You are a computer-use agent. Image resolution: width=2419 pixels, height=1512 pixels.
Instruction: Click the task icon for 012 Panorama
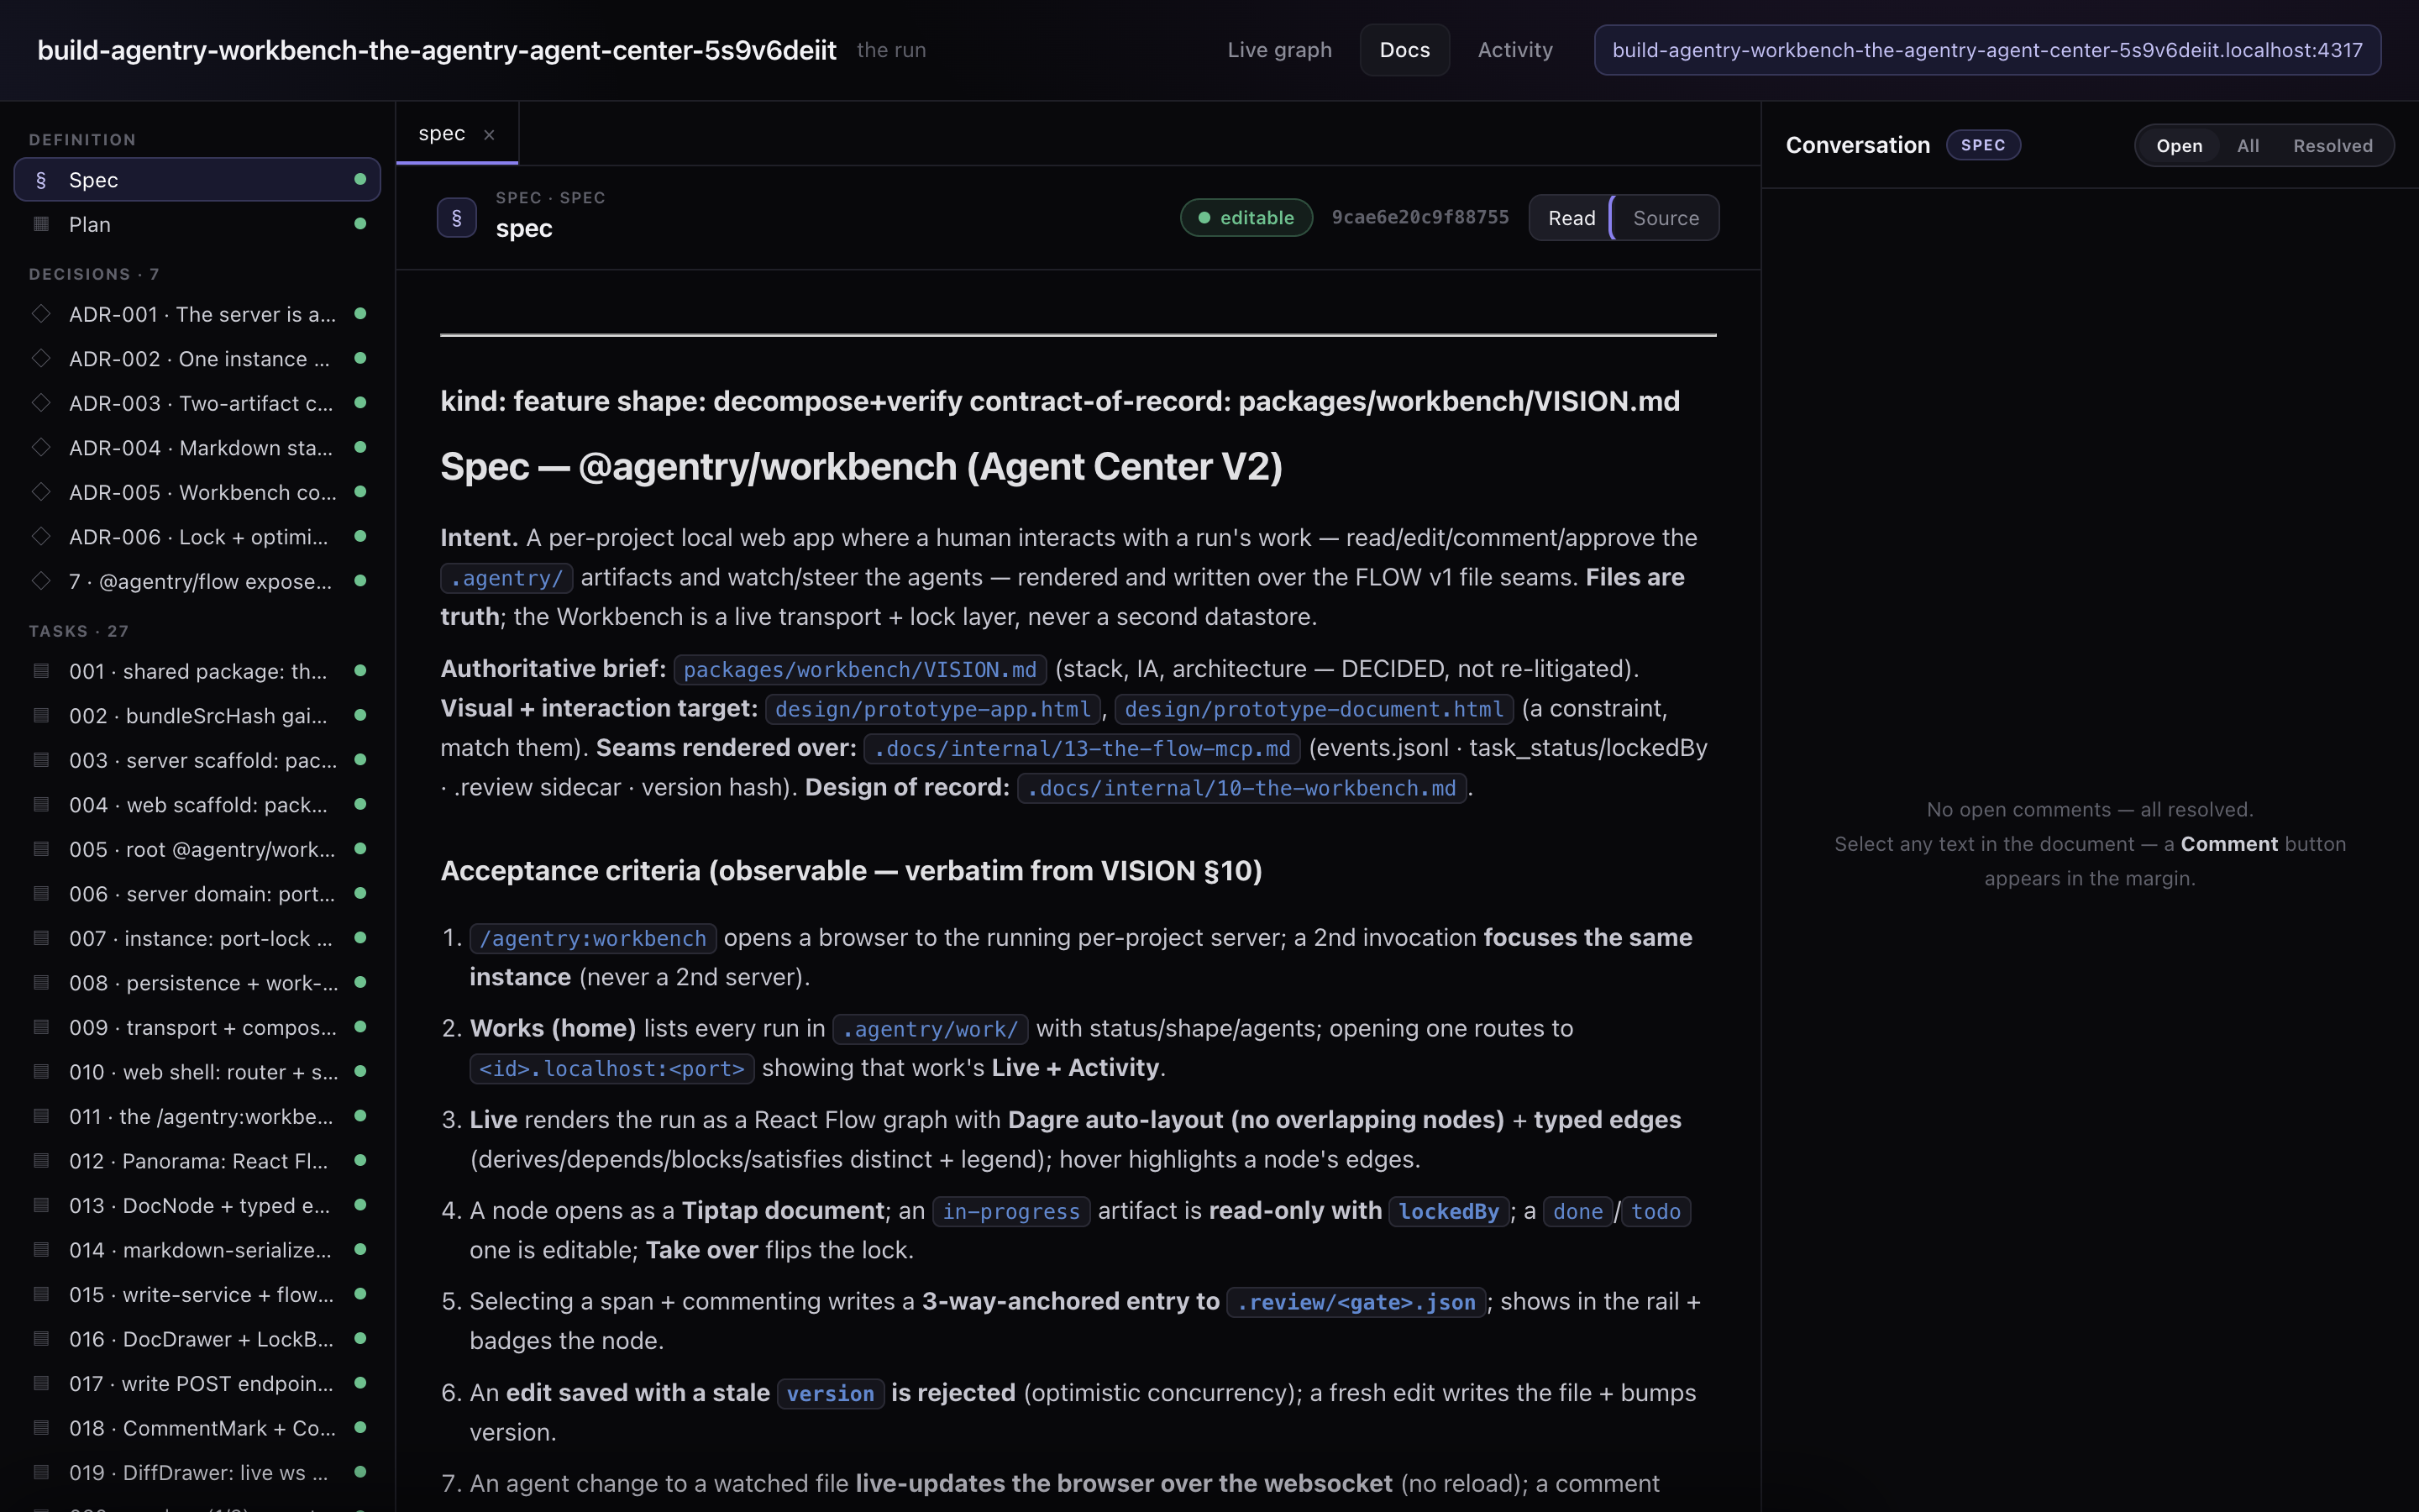41,1161
